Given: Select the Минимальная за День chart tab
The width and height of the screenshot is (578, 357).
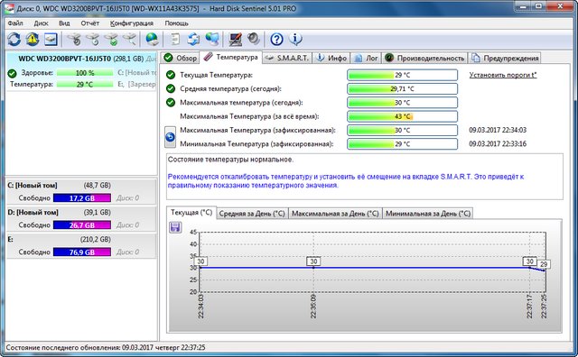Looking at the screenshot, I should pyautogui.click(x=427, y=214).
